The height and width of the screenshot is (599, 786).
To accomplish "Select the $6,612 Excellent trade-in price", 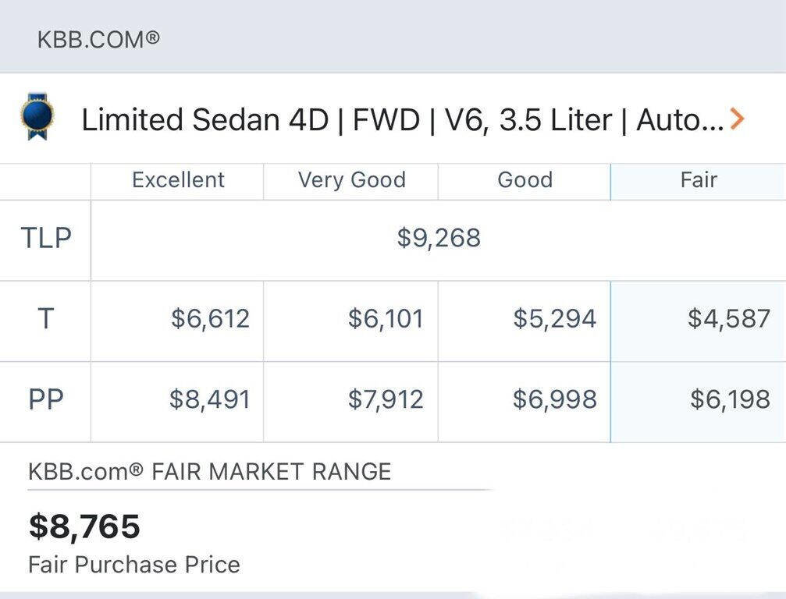I will pyautogui.click(x=212, y=319).
